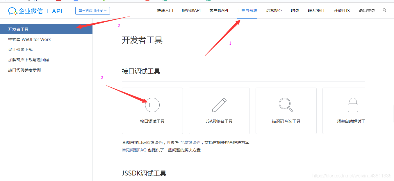Click the 企业微信 logo icon
394x181 pixels.
13,11
